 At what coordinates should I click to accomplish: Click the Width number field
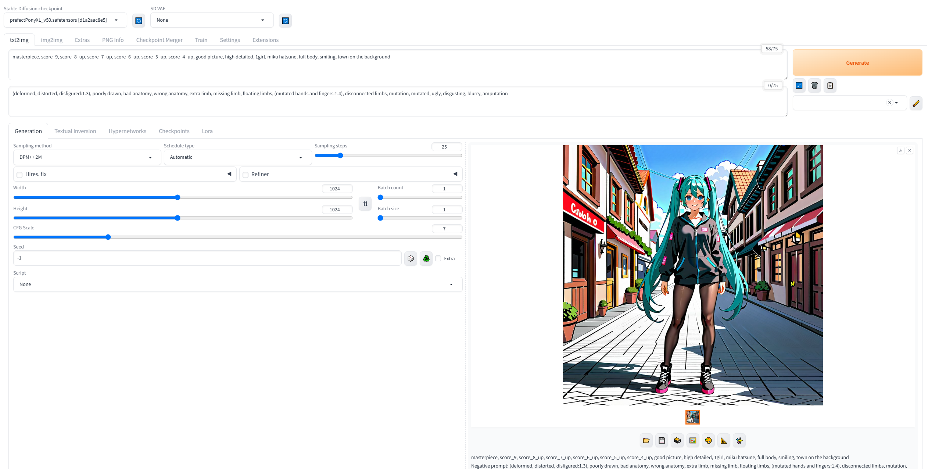tap(337, 189)
